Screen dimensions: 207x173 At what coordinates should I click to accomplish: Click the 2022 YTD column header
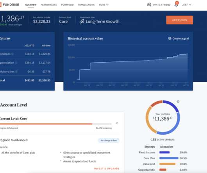point(29,45)
